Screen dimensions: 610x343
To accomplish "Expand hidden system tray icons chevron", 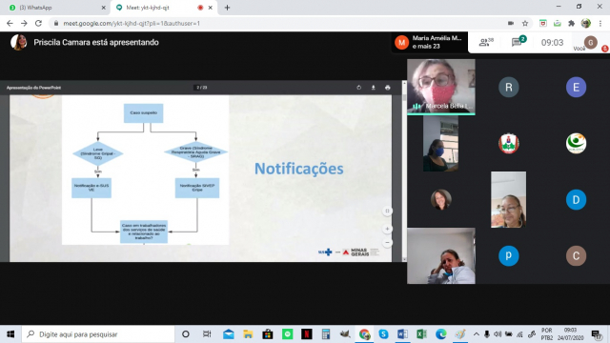I will tap(477, 334).
